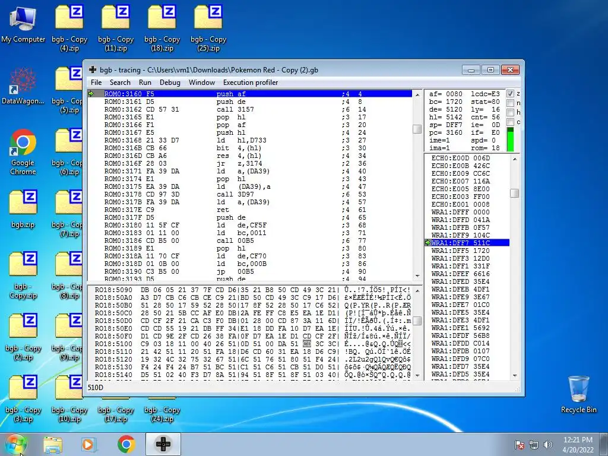Screen dimensions: 608x456
Task: Select stack entry WRA1:DFEF 6616
Action: 467,274
